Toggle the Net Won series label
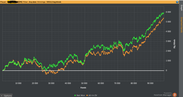 tap(81, 95)
